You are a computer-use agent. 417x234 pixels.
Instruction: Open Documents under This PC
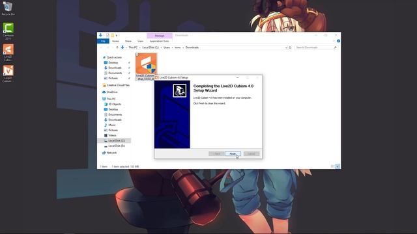[115, 114]
